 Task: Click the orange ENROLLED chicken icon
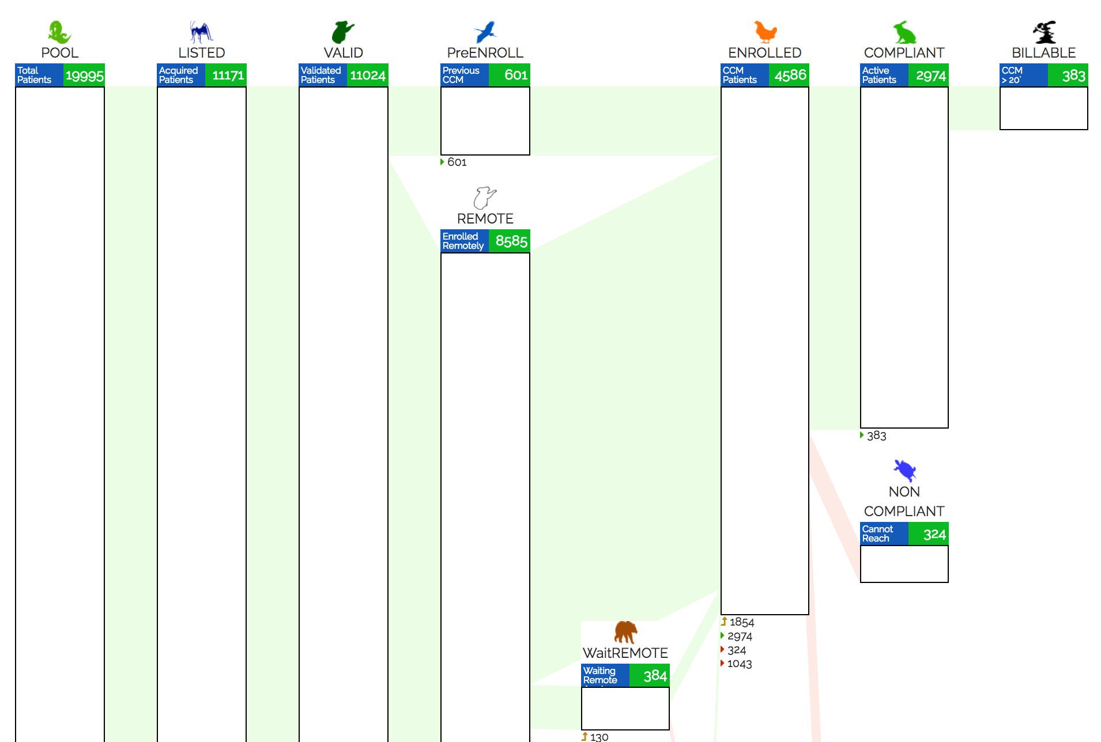[765, 32]
